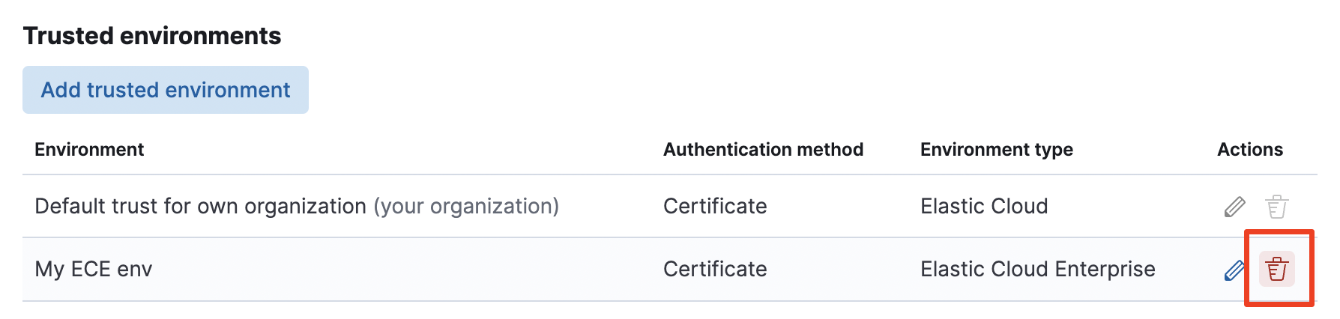1340x319 pixels.
Task: Click the Trusted environments heading
Action: click(152, 36)
